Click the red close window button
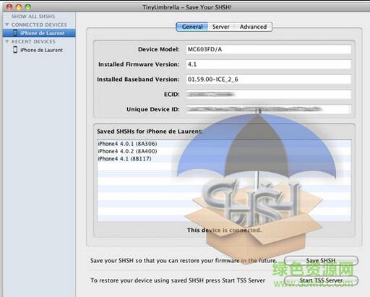The width and height of the screenshot is (370, 297). click(9, 7)
